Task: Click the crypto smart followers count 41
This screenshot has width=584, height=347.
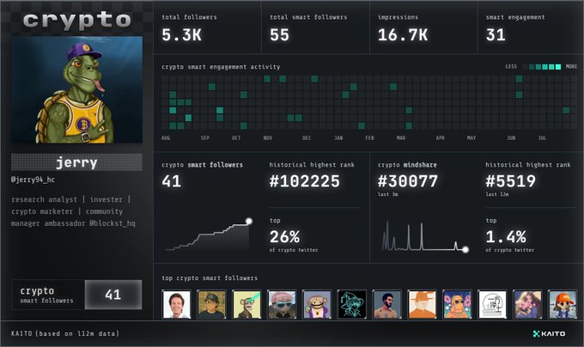Action: (x=171, y=181)
